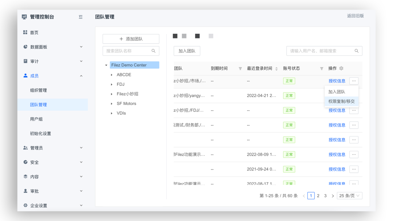Open more menu for 2022-08-09 login row
The width and height of the screenshot is (393, 221).
[354, 155]
